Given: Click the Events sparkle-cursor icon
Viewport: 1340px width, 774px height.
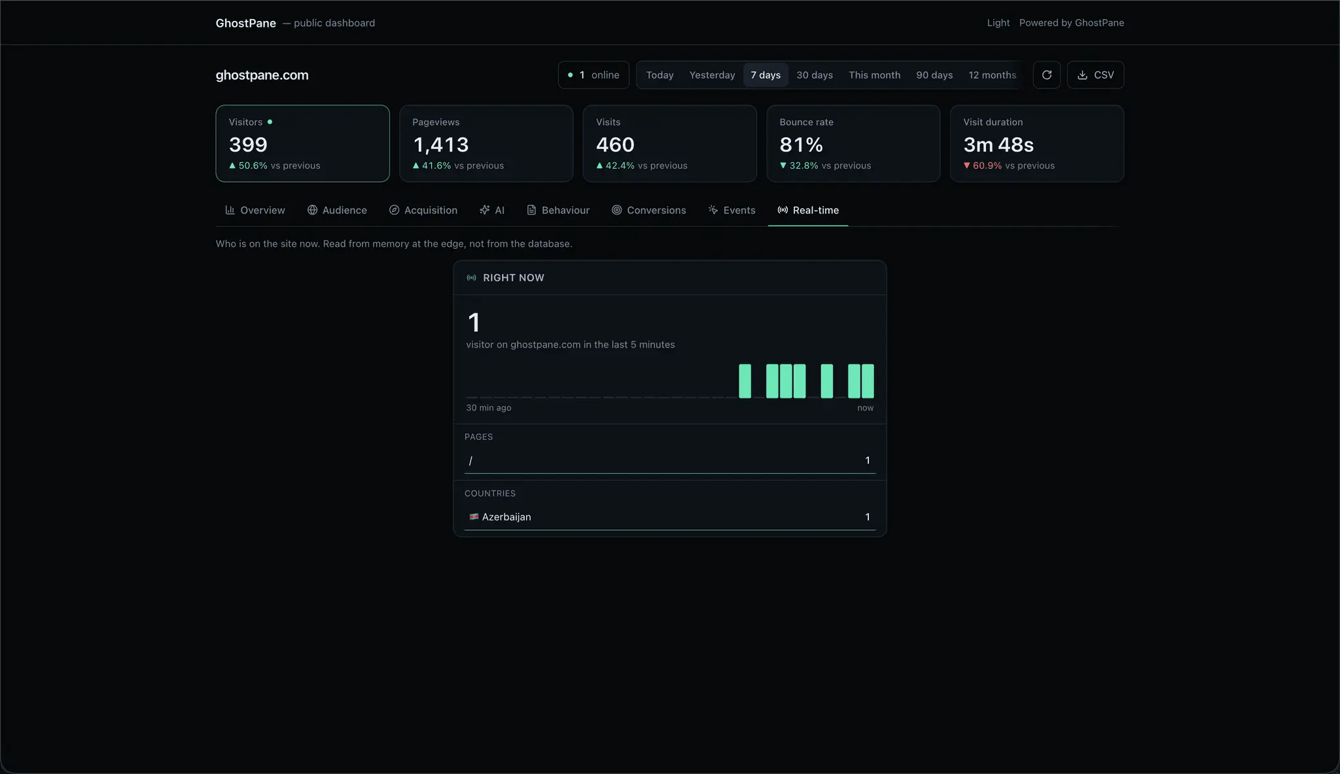Looking at the screenshot, I should (x=713, y=210).
